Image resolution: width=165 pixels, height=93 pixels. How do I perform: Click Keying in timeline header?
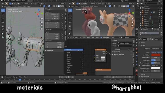pos(15,77)
